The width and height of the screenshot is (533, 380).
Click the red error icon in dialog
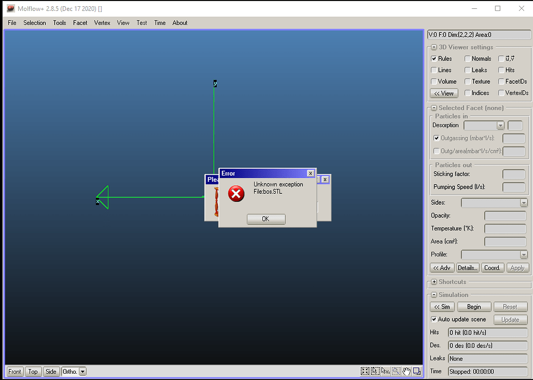236,194
